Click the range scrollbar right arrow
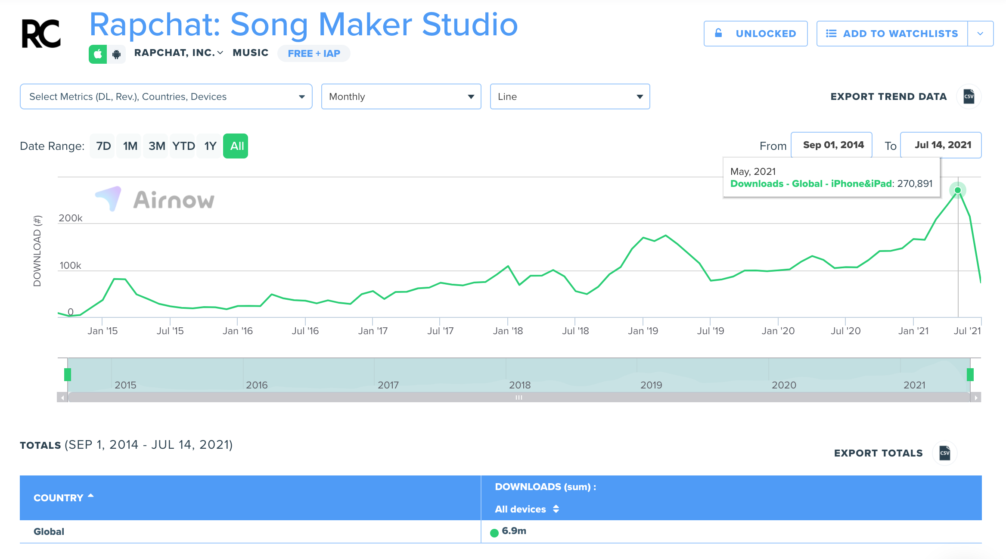This screenshot has width=1006, height=559. pyautogui.click(x=976, y=398)
